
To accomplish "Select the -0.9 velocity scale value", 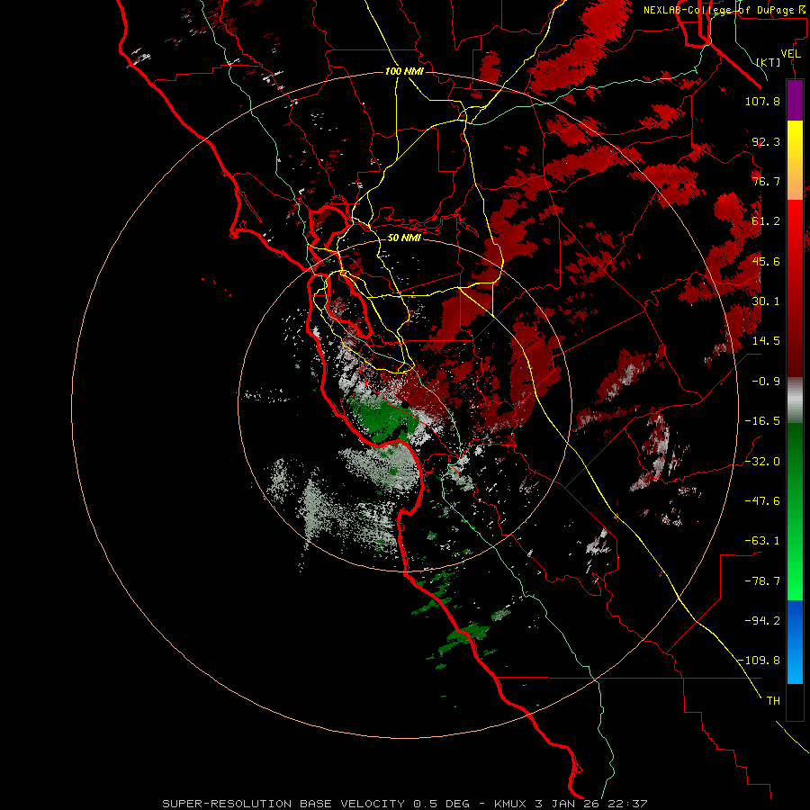I will coord(766,382).
